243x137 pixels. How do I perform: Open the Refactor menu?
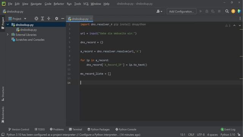[59, 4]
